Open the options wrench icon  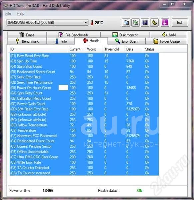[154, 23]
